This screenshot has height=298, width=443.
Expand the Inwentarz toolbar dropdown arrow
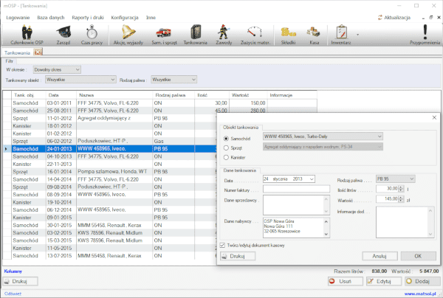(x=357, y=35)
